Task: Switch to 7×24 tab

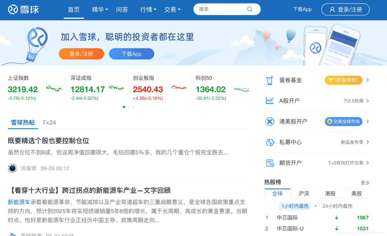Action: 49,122
